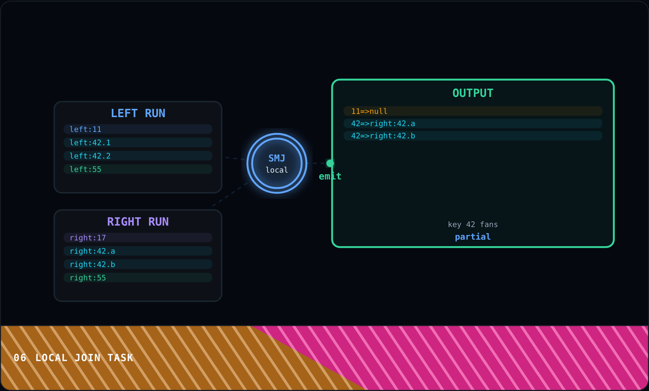Click the emit label text
The width and height of the screenshot is (649, 391).
[330, 176]
